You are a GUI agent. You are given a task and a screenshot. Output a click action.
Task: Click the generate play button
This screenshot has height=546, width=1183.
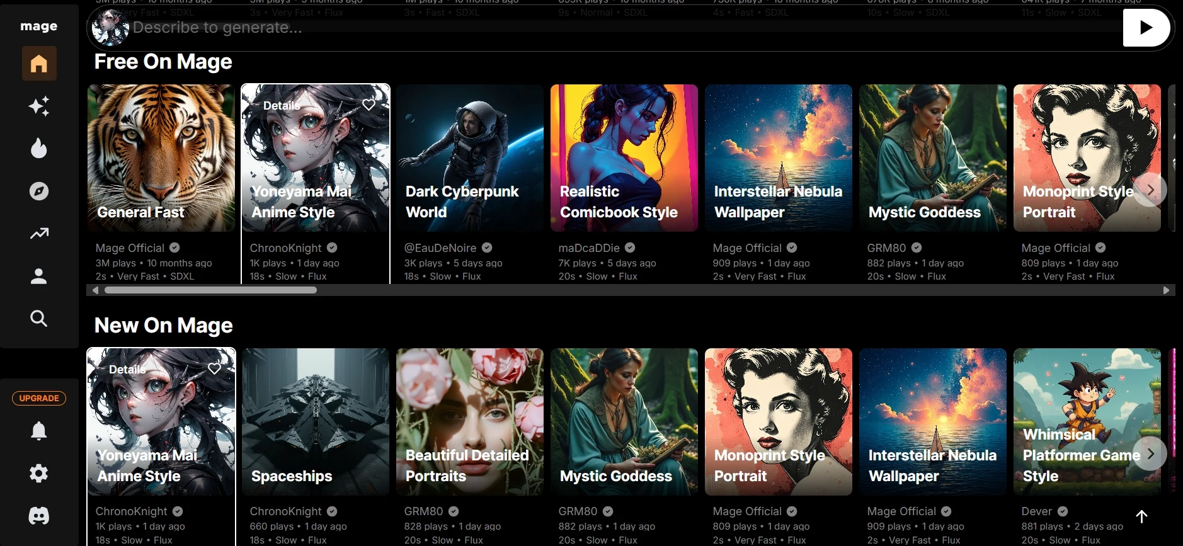tap(1146, 27)
